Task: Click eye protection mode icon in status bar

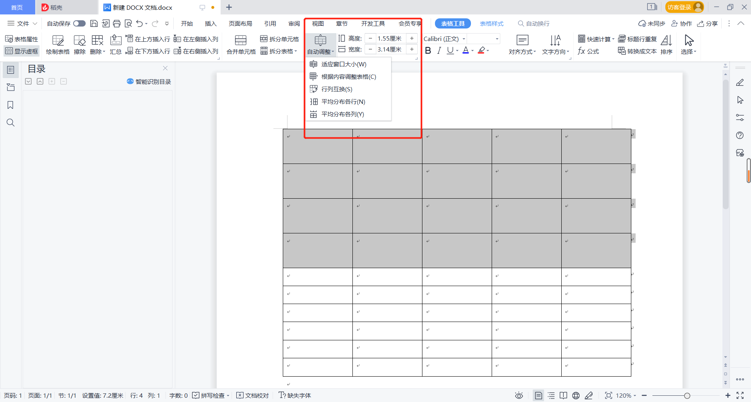Action: [x=519, y=395]
